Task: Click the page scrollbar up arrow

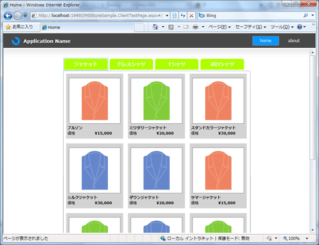Action: coord(313,52)
